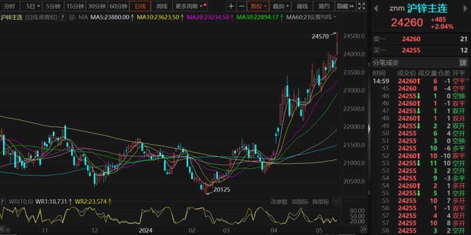Switch to 5分钟 period
Viewport: 471px width, 235px height.
53,6
